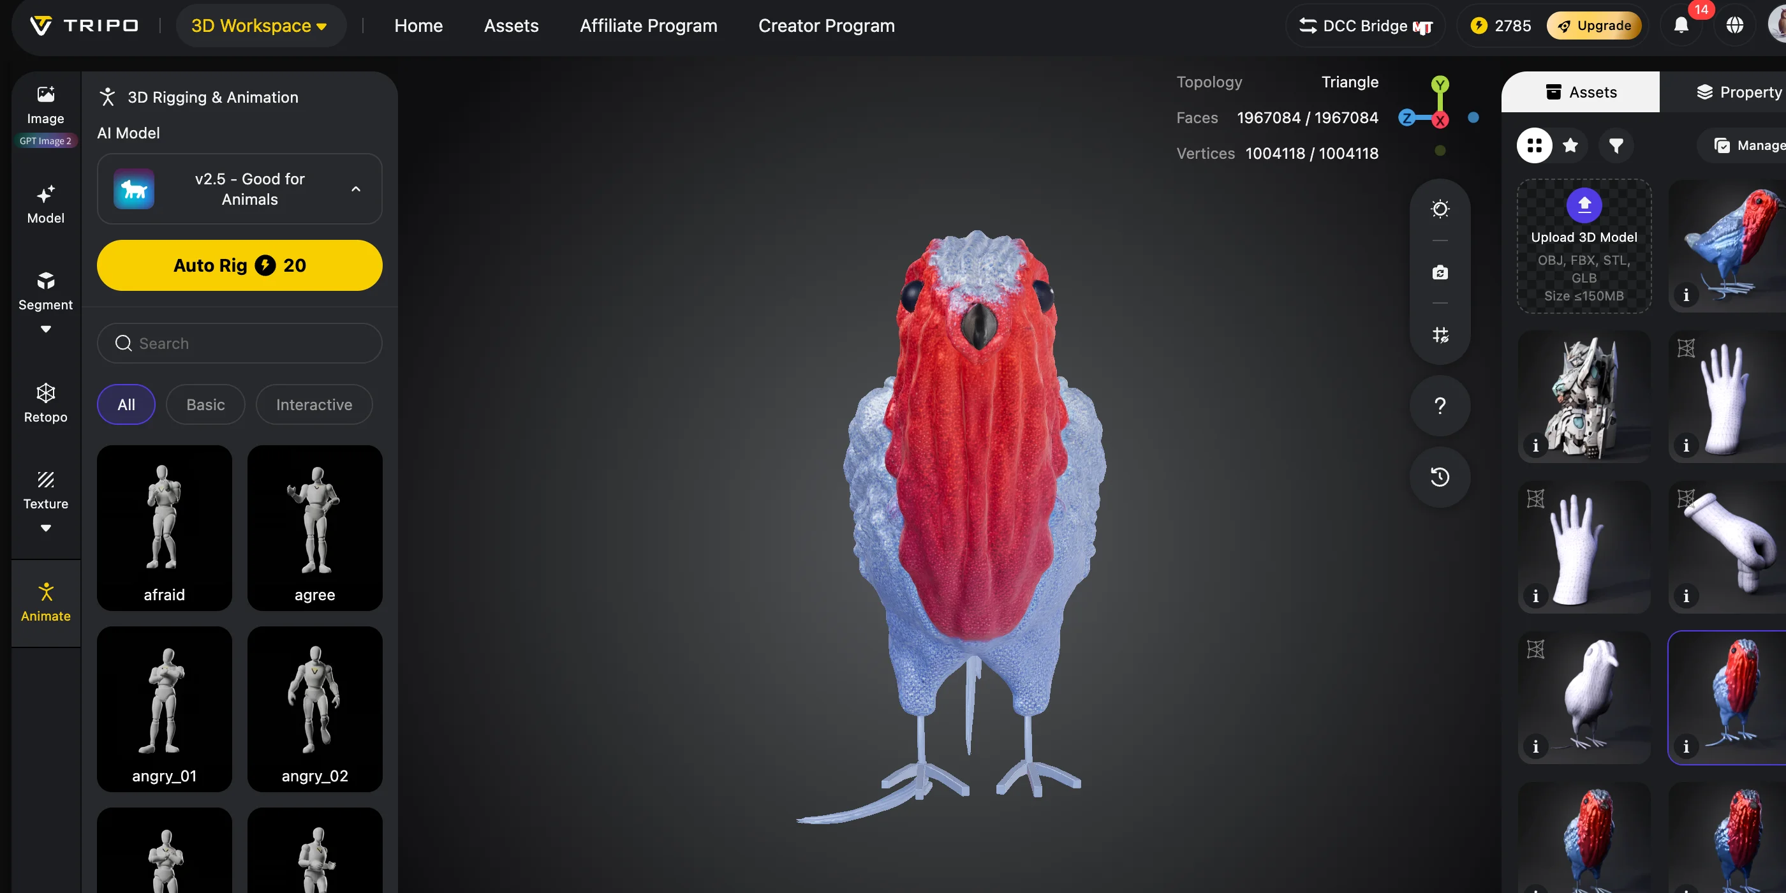Open the assets filter funnel
Viewport: 1786px width, 893px height.
pos(1616,145)
